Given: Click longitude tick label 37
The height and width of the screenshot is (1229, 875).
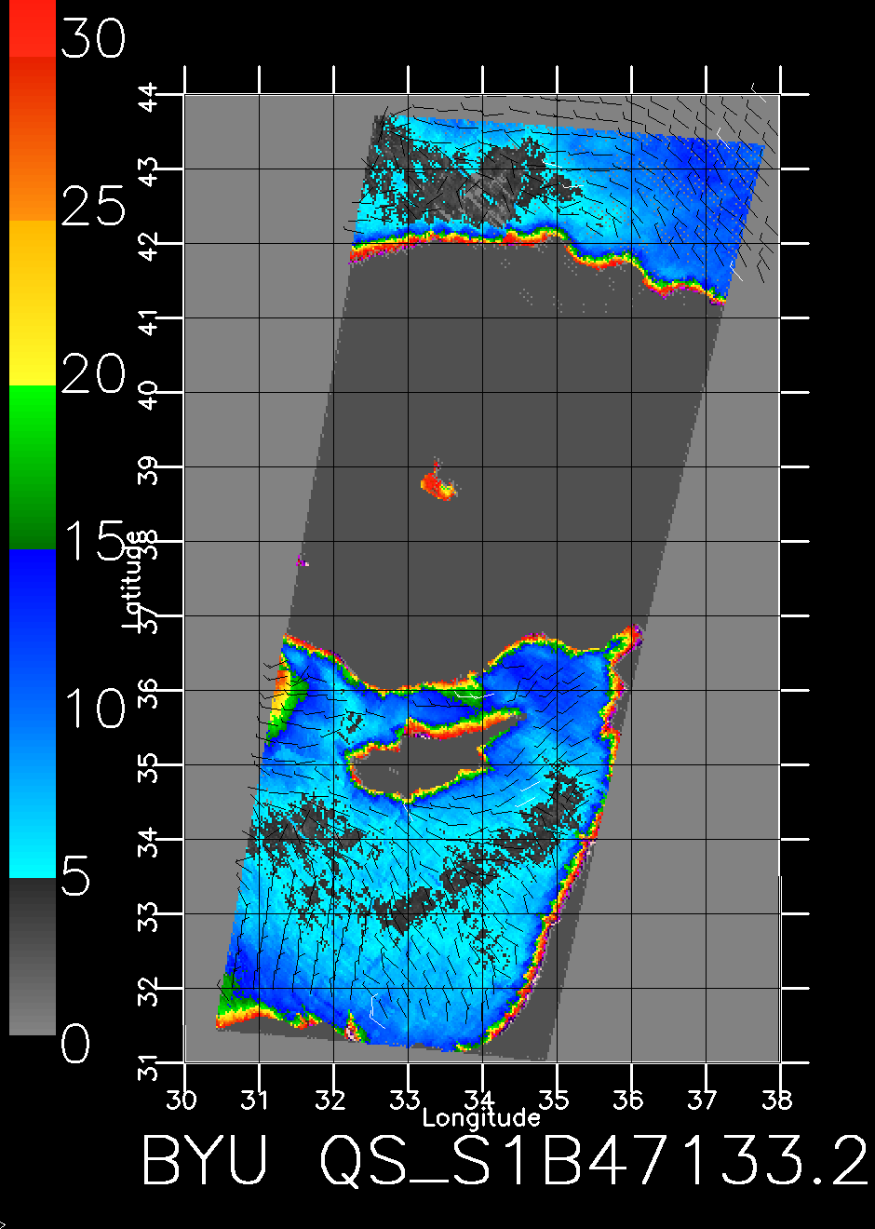Looking at the screenshot, I should click(705, 1100).
